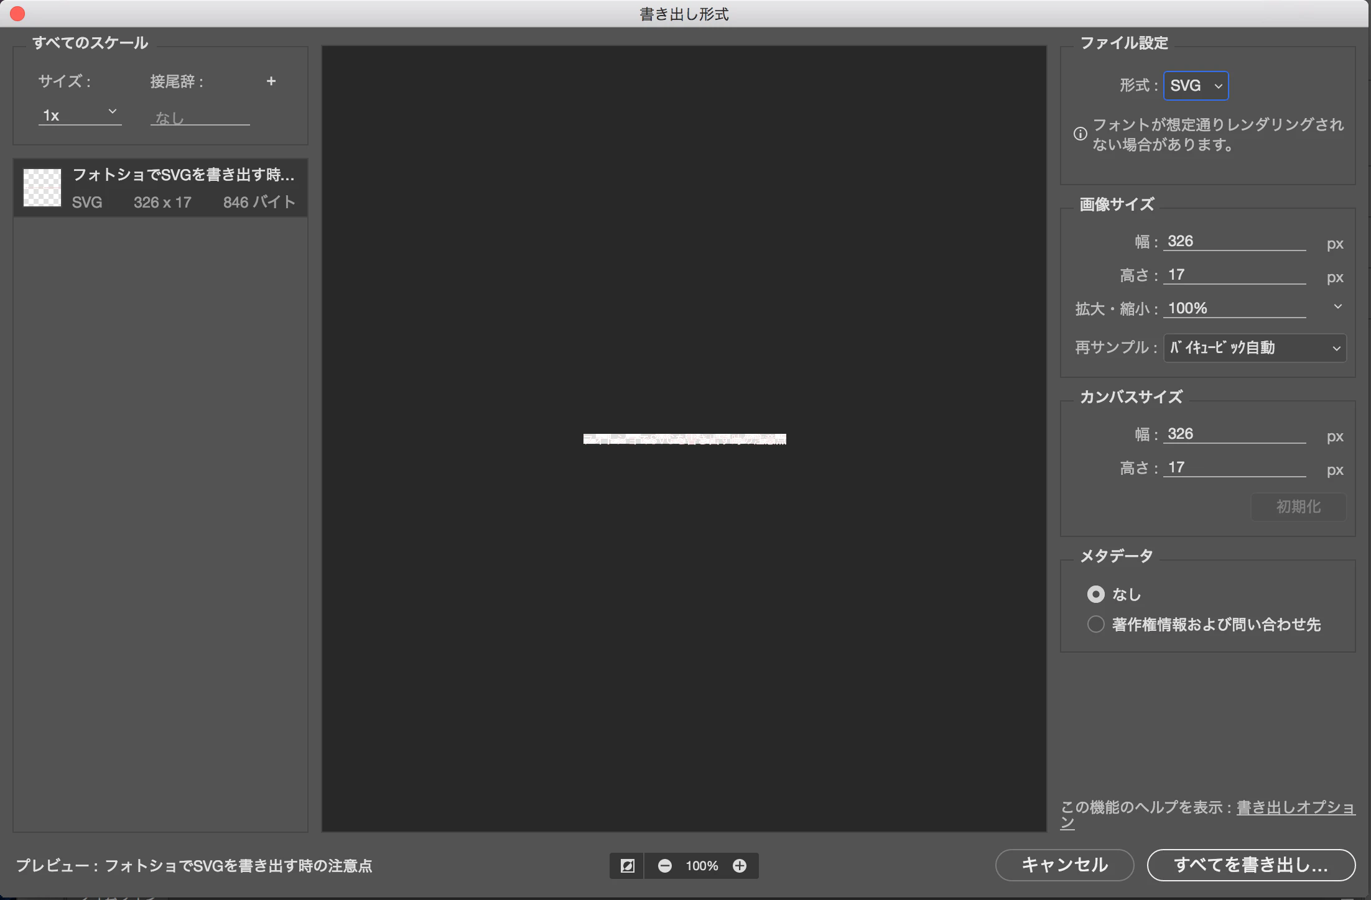Image resolution: width=1371 pixels, height=900 pixels.
Task: Close the 書き出し形式 dialog window
Action: pyautogui.click(x=17, y=14)
